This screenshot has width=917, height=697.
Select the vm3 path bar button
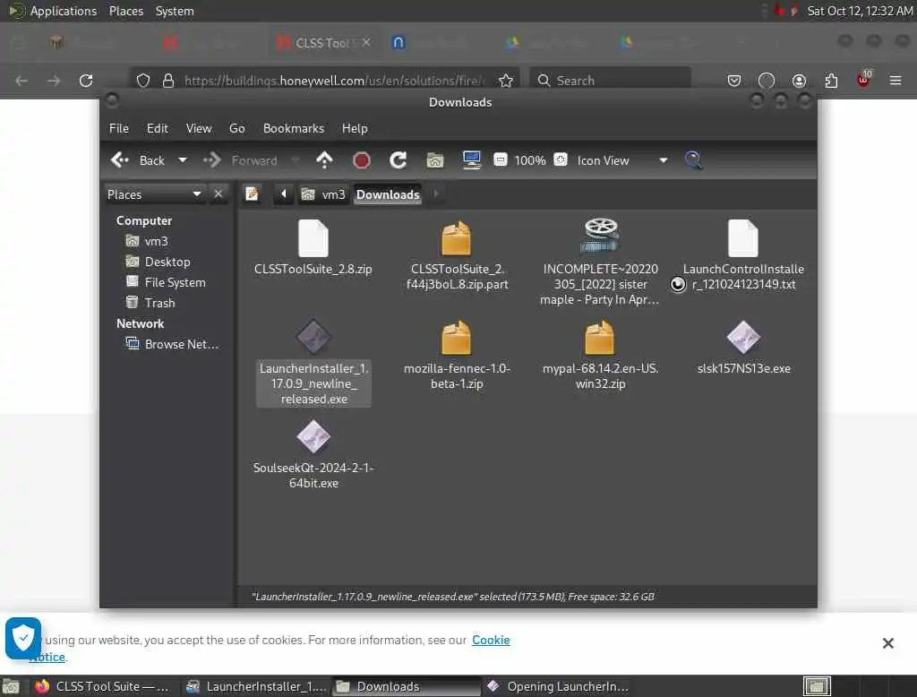[x=323, y=194]
